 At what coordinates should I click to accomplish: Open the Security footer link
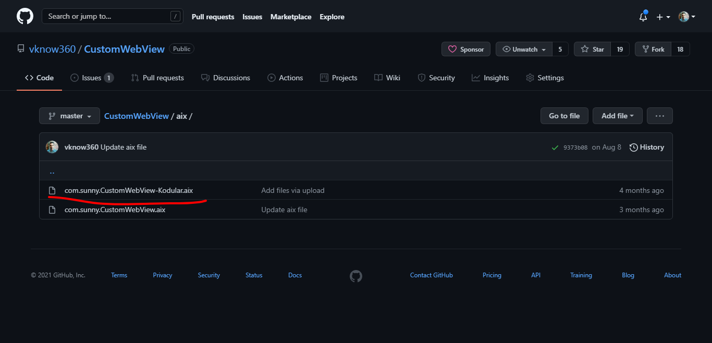coord(209,275)
